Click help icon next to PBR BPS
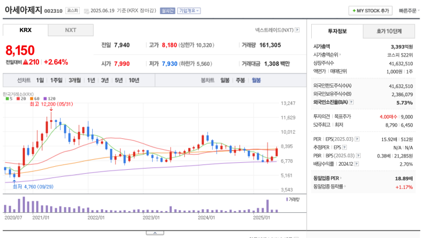 pos(358,156)
